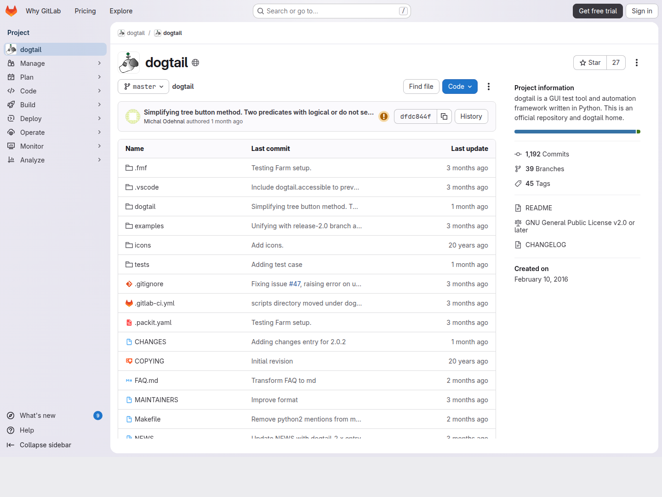Click the public visibility globe icon
The width and height of the screenshot is (662, 497).
point(195,63)
